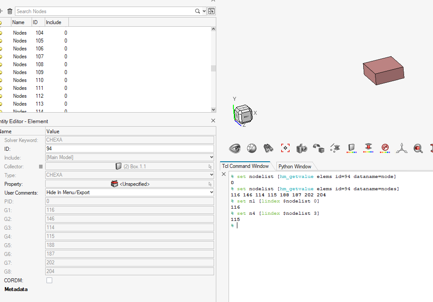The width and height of the screenshot is (433, 302).
Task: Click the node list scrollbar thumb
Action: click(213, 68)
